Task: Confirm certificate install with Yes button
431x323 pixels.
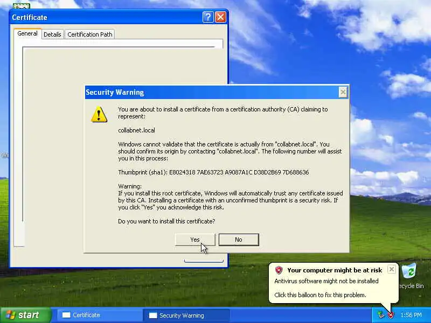Action: (195, 240)
